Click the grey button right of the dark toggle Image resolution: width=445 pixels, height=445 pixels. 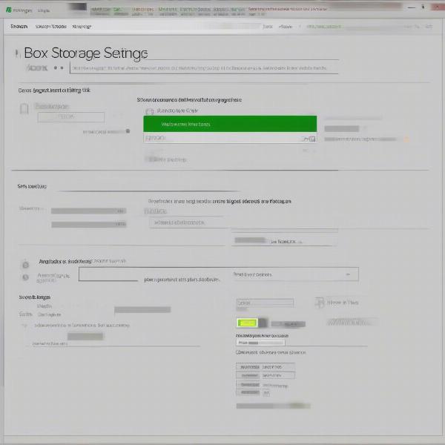(289, 324)
